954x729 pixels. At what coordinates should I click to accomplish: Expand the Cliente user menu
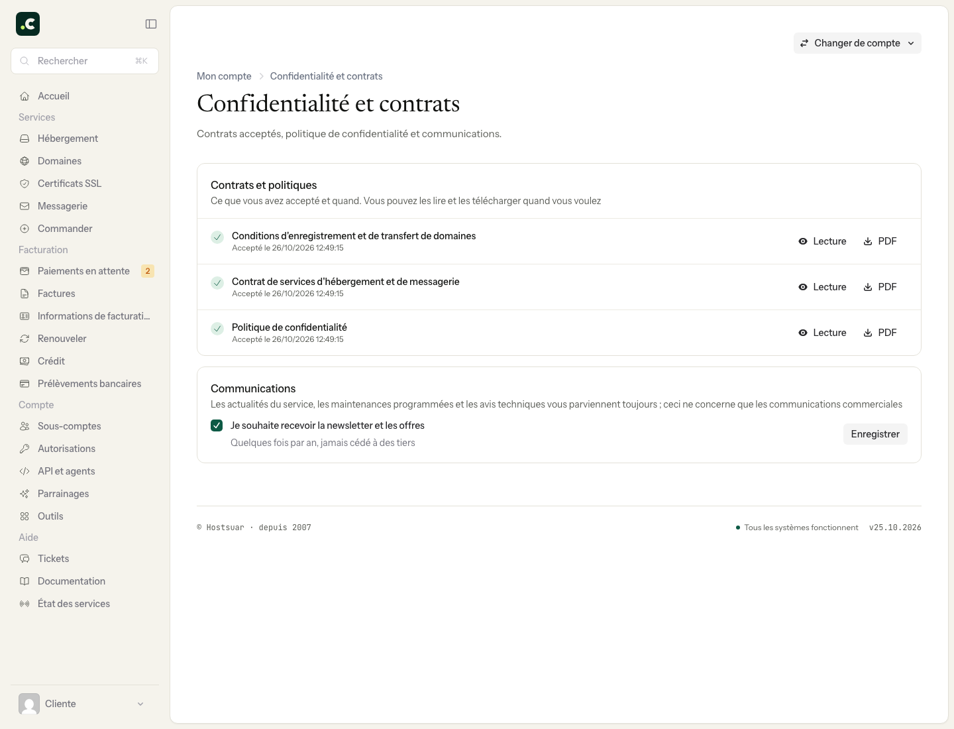pos(85,704)
